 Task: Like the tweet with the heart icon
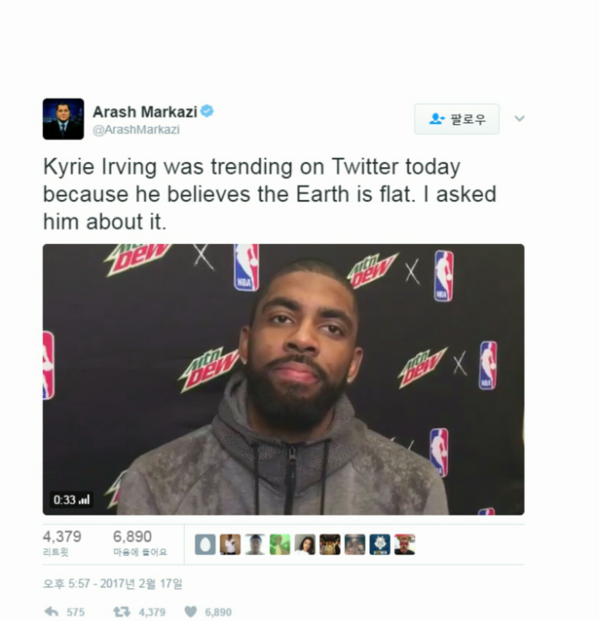(191, 612)
